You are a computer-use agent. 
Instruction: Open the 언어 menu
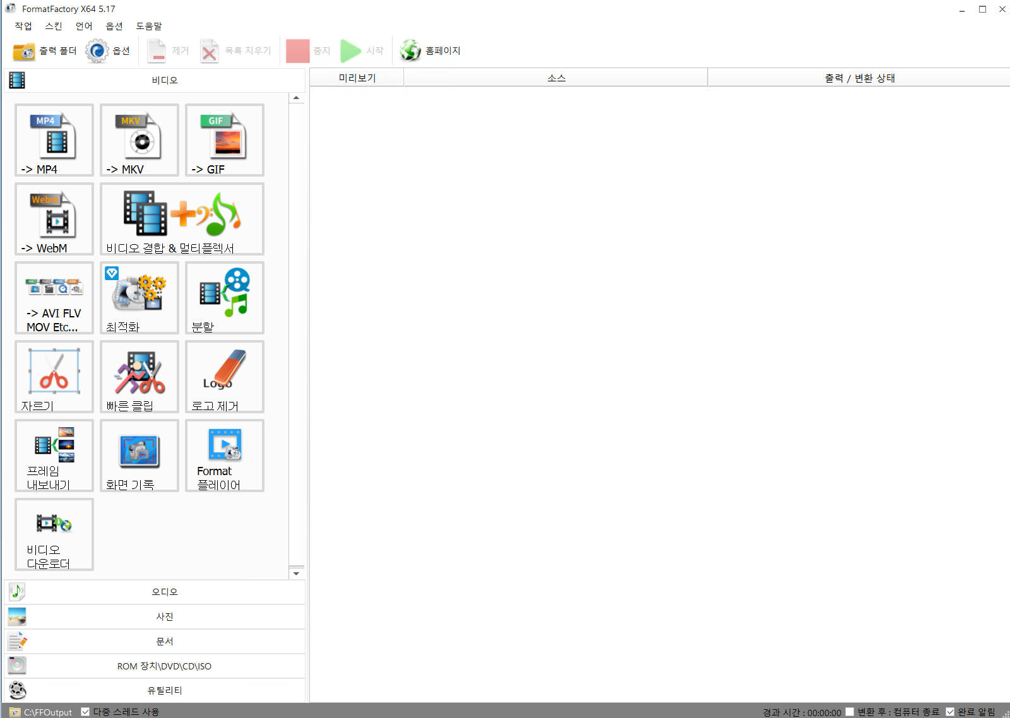[x=84, y=26]
